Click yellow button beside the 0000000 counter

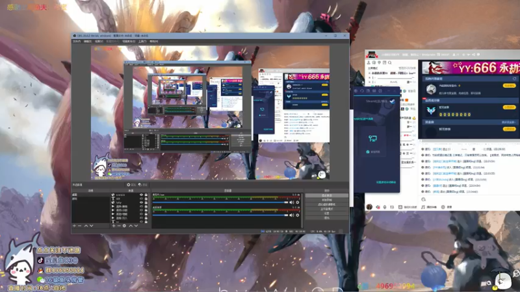pos(509,107)
